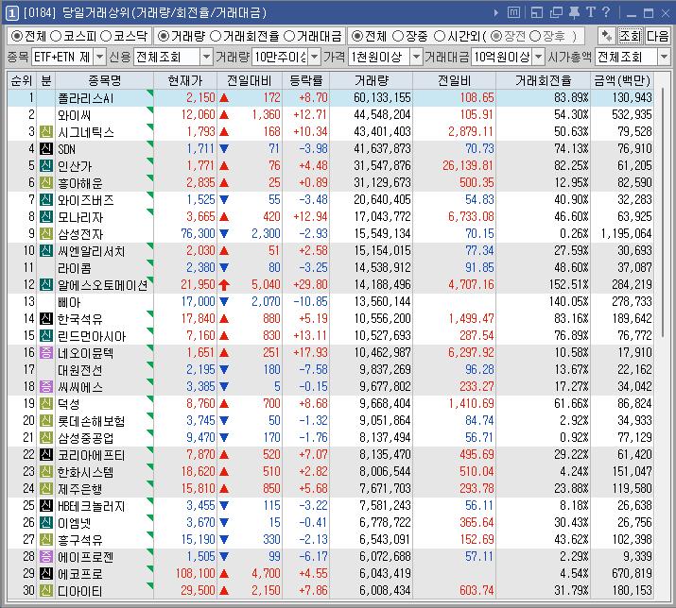This screenshot has width=676, height=608.
Task: Click the 증 badge next to 에이프로젠
Action: (46, 556)
